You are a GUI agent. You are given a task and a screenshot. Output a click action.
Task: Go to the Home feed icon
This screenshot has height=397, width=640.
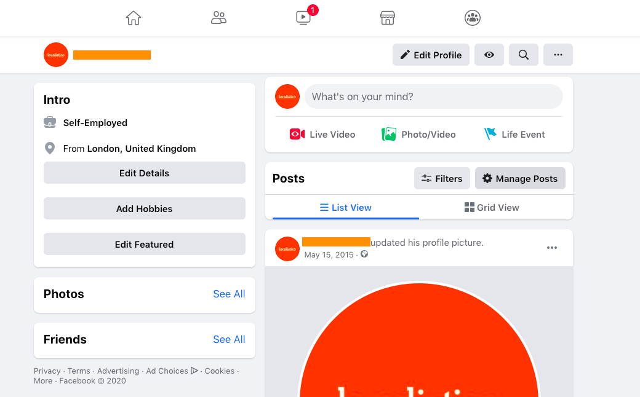pos(134,18)
